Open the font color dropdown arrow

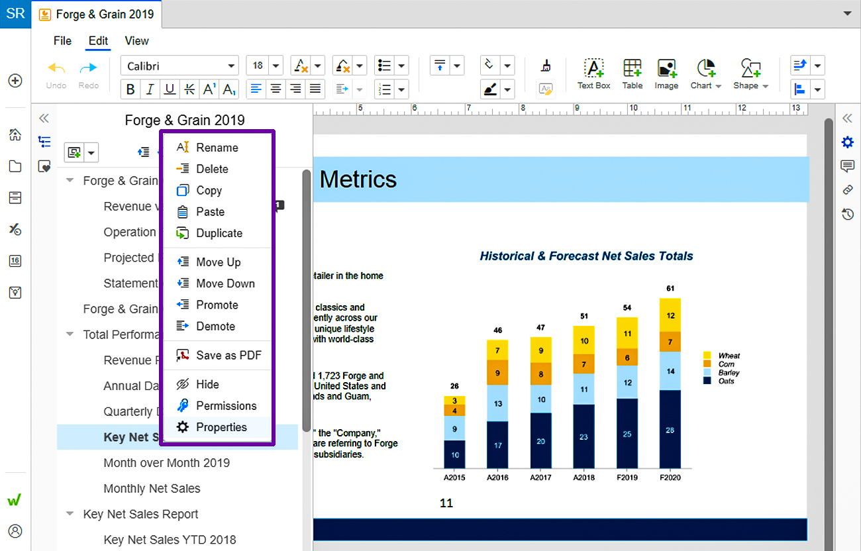click(x=318, y=66)
